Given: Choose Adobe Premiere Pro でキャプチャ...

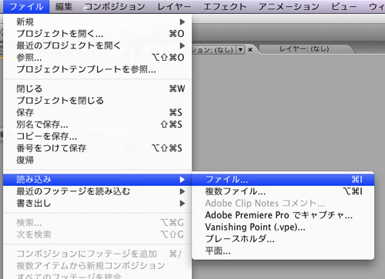Looking at the screenshot, I should point(283,215).
